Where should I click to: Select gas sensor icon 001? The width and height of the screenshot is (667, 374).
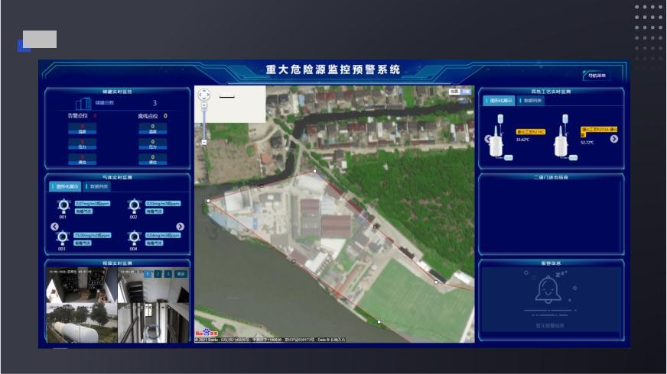63,206
